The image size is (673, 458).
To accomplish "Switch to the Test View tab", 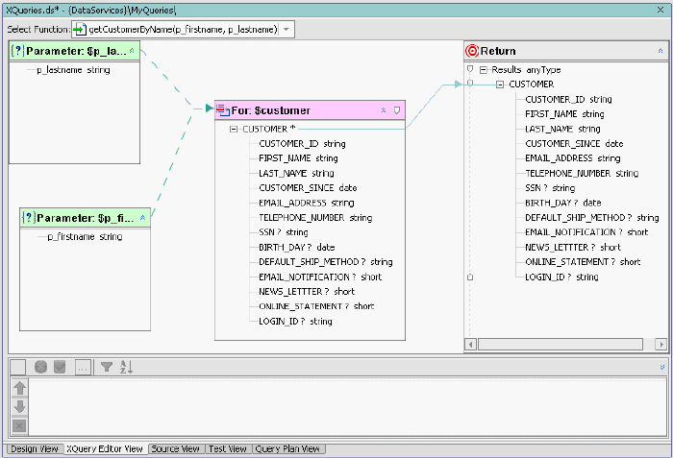I will (x=228, y=449).
